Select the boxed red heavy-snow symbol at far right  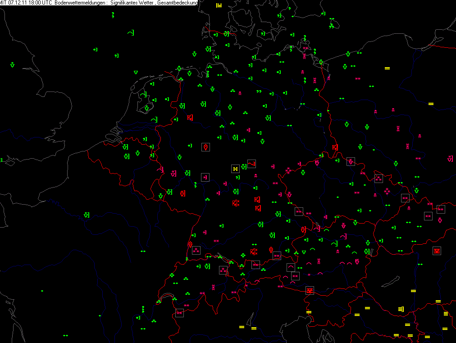pos(436,251)
